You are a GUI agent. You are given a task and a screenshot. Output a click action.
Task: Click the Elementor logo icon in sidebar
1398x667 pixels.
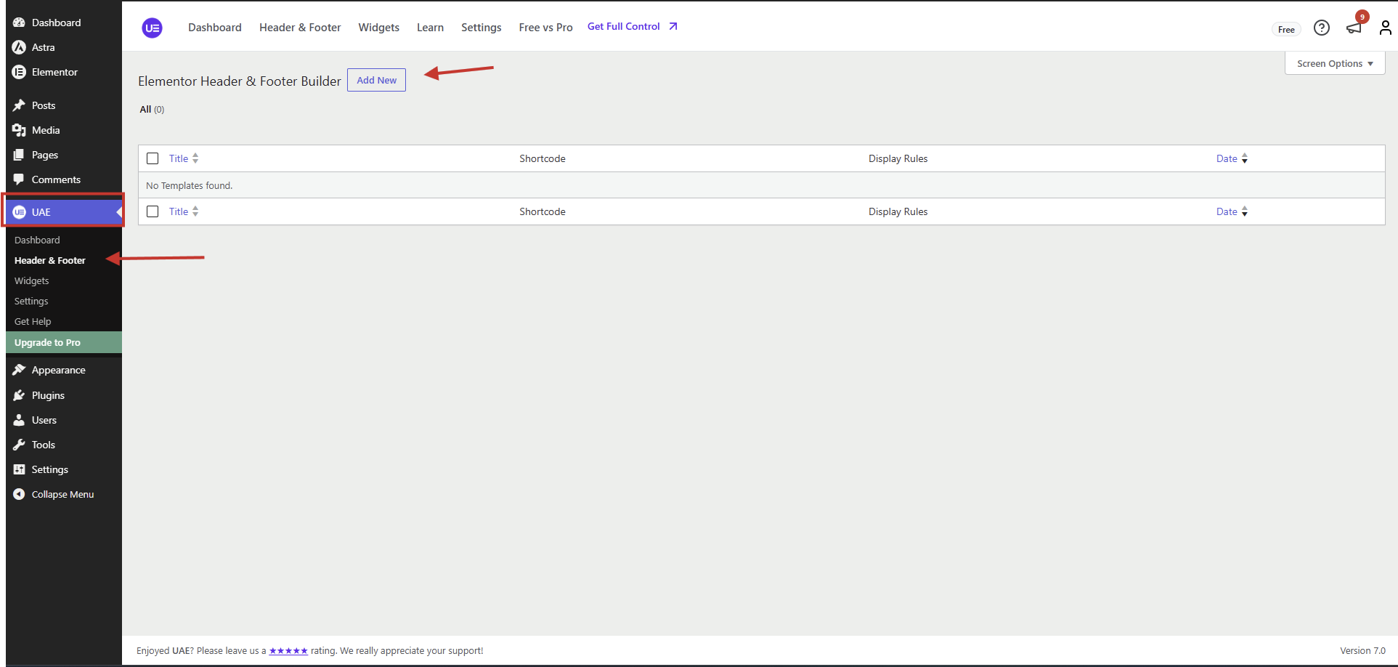(19, 72)
